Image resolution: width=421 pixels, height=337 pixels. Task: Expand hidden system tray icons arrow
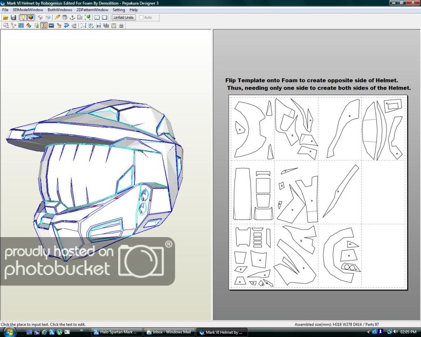[x=368, y=332]
